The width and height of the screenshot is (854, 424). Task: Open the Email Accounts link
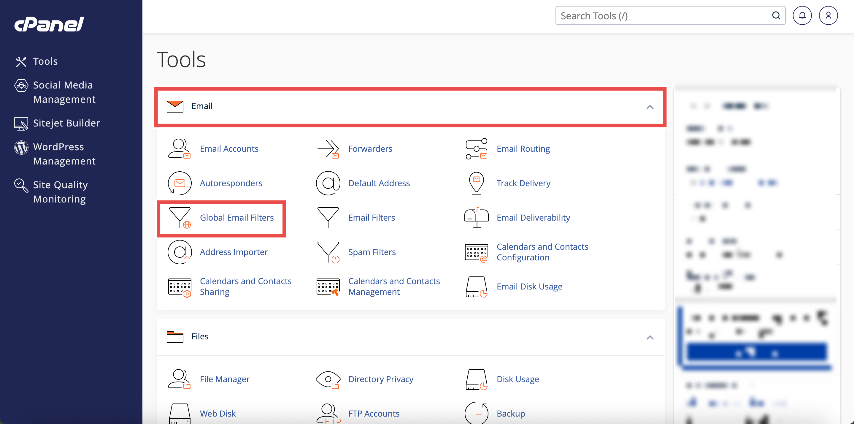pos(229,149)
